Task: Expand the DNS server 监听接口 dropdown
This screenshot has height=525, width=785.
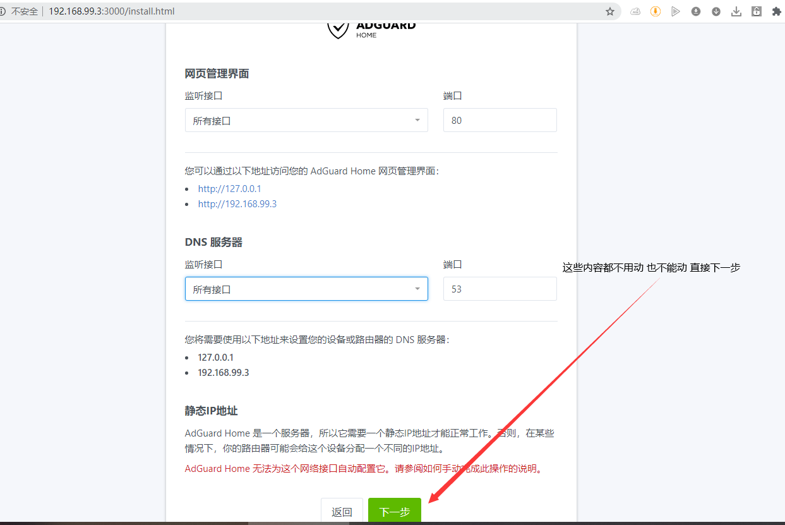Action: 306,289
